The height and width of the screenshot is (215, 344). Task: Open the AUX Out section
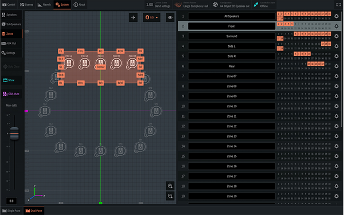point(11,43)
